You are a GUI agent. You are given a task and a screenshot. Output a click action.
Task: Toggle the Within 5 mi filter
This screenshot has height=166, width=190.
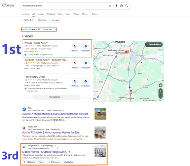click(29, 20)
